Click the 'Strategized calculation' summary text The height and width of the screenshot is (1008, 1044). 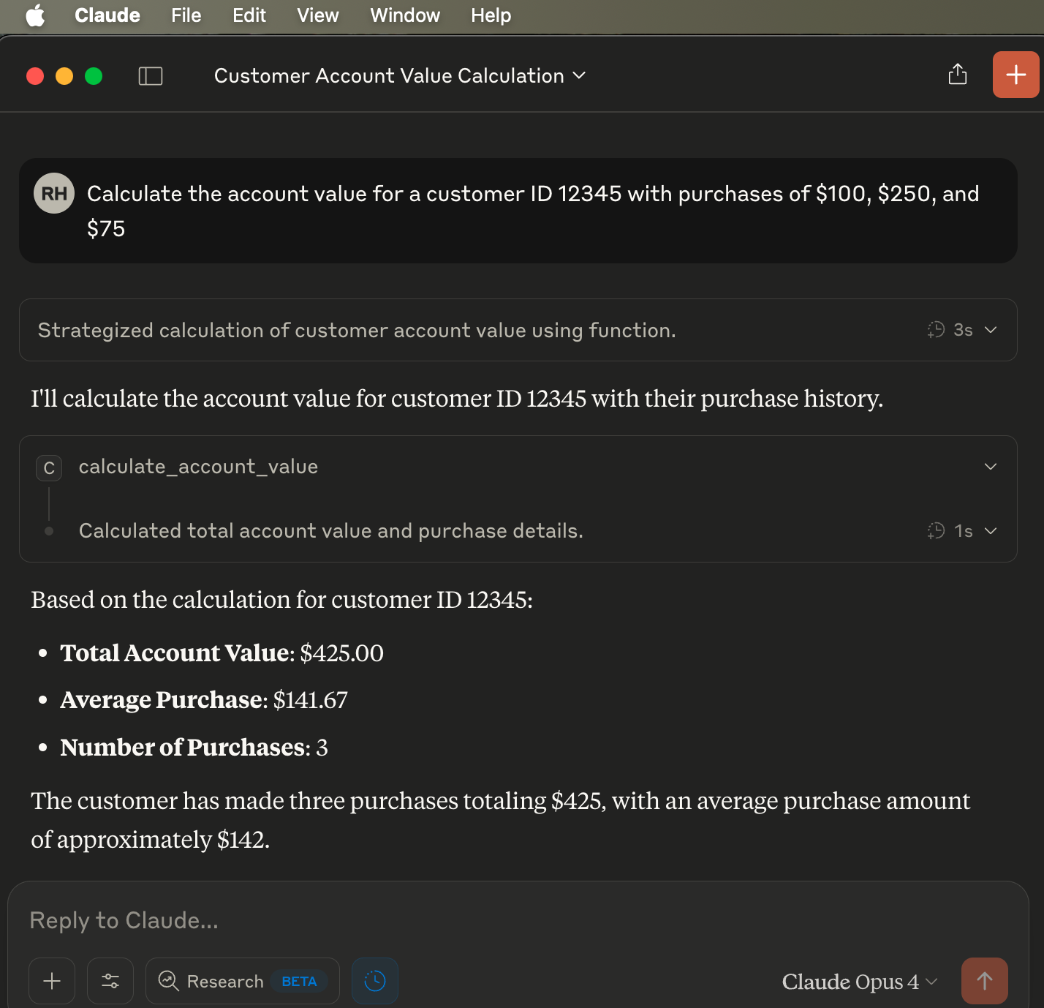tap(357, 331)
